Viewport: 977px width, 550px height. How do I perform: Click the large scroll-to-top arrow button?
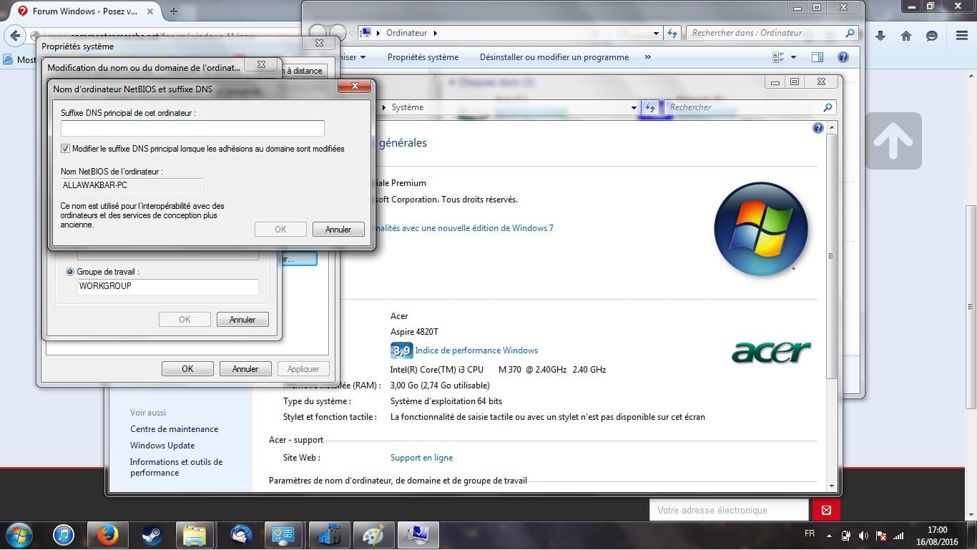pos(893,141)
